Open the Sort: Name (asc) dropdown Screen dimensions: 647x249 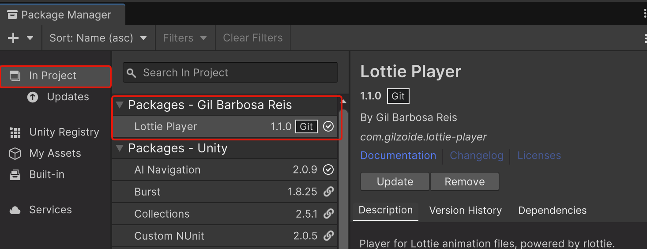(98, 38)
